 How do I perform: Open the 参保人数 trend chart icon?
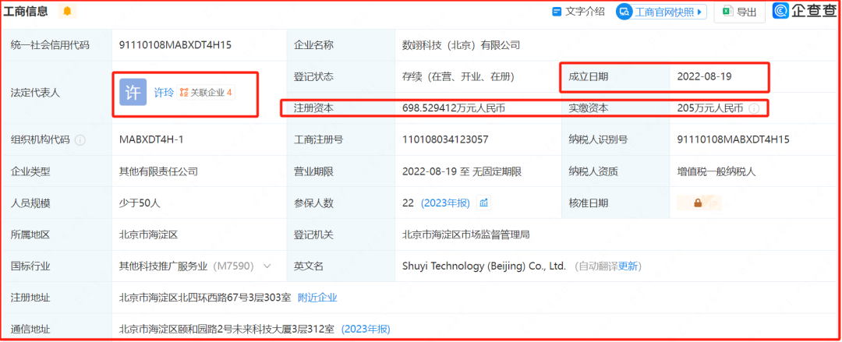click(484, 203)
